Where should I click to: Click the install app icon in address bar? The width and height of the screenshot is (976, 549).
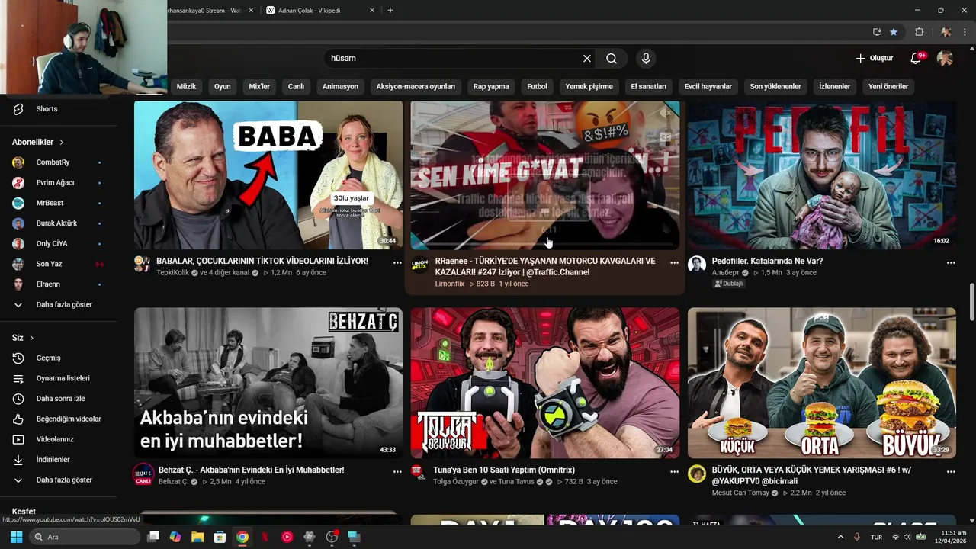coord(877,32)
